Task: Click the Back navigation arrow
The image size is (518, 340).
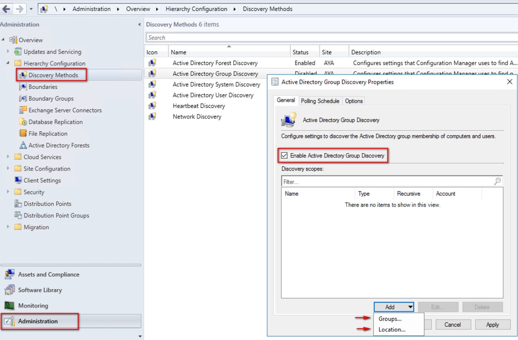Action: coord(6,9)
